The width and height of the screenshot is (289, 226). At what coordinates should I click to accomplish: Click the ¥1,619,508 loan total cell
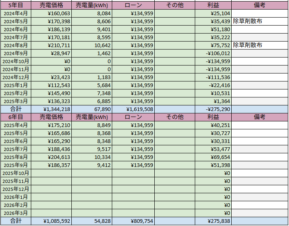click(133, 109)
